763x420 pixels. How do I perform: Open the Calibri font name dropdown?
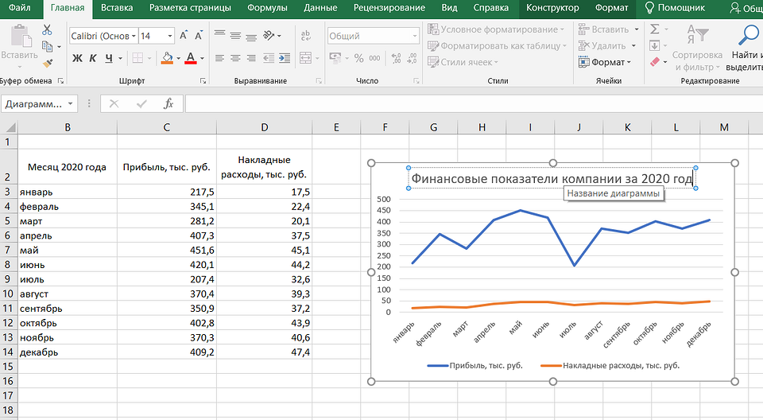(131, 37)
